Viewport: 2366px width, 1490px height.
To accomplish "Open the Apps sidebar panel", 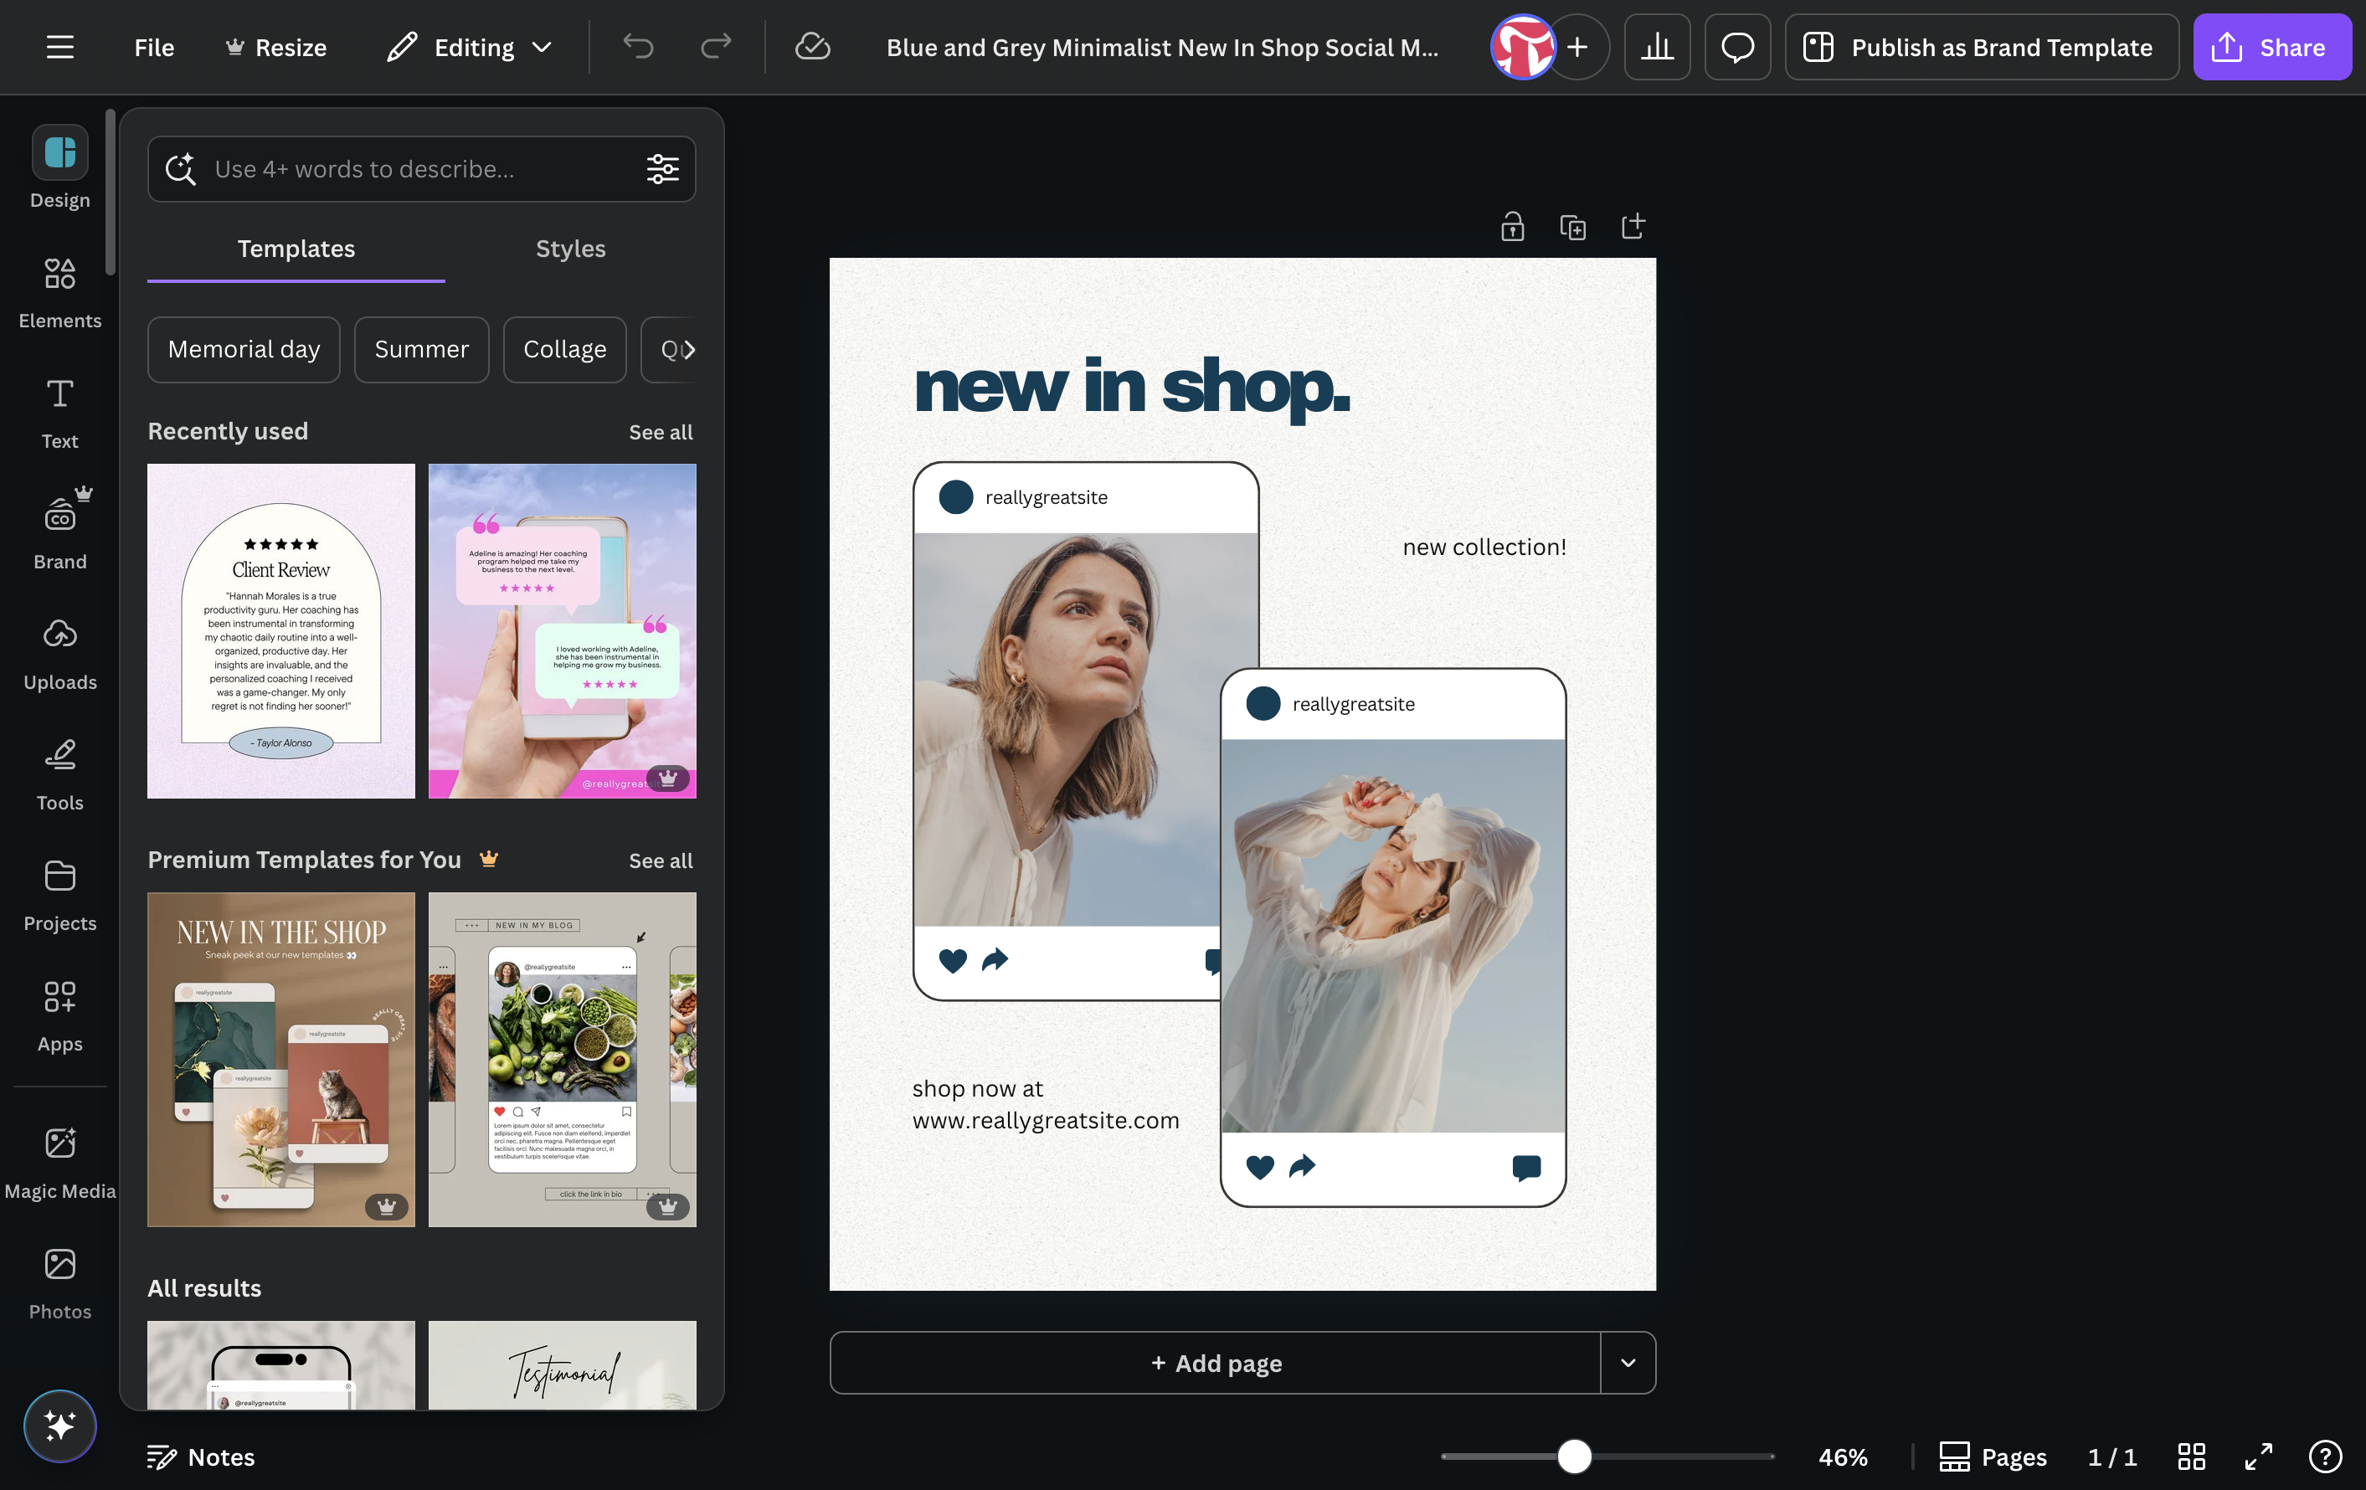I will coord(60,1016).
